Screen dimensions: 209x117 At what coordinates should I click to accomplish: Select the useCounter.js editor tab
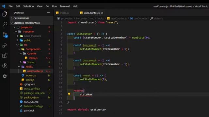click(x=92, y=13)
